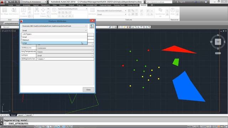The image size is (228, 128).
Task: Click the green polygon in drawing
Action: click(176, 62)
